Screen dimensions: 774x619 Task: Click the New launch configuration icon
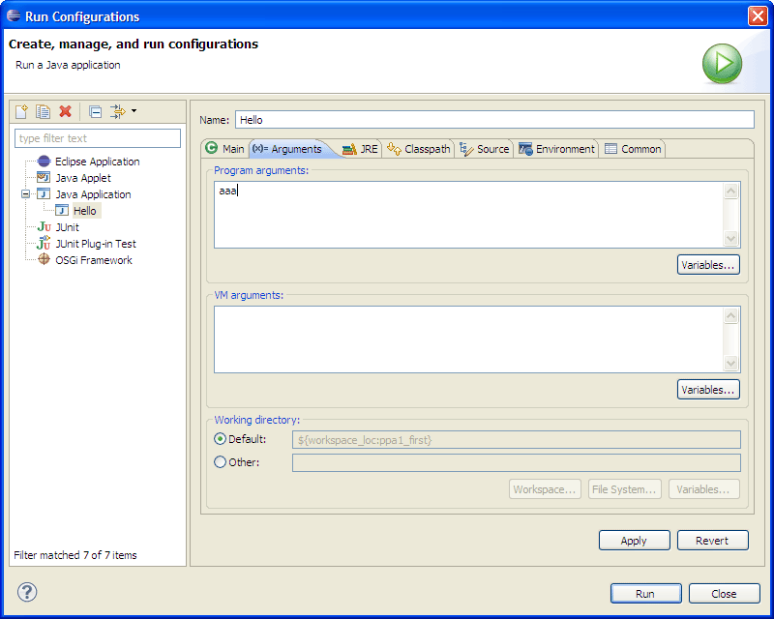[21, 111]
